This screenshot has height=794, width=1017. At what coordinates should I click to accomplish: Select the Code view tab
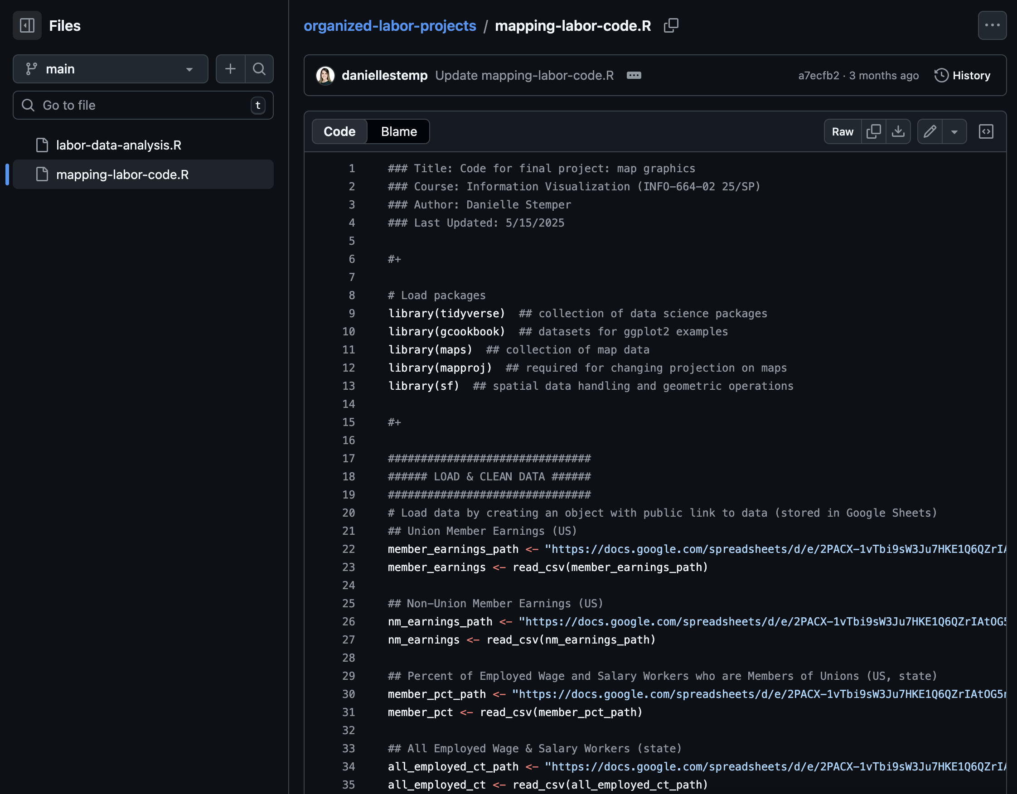coord(339,131)
